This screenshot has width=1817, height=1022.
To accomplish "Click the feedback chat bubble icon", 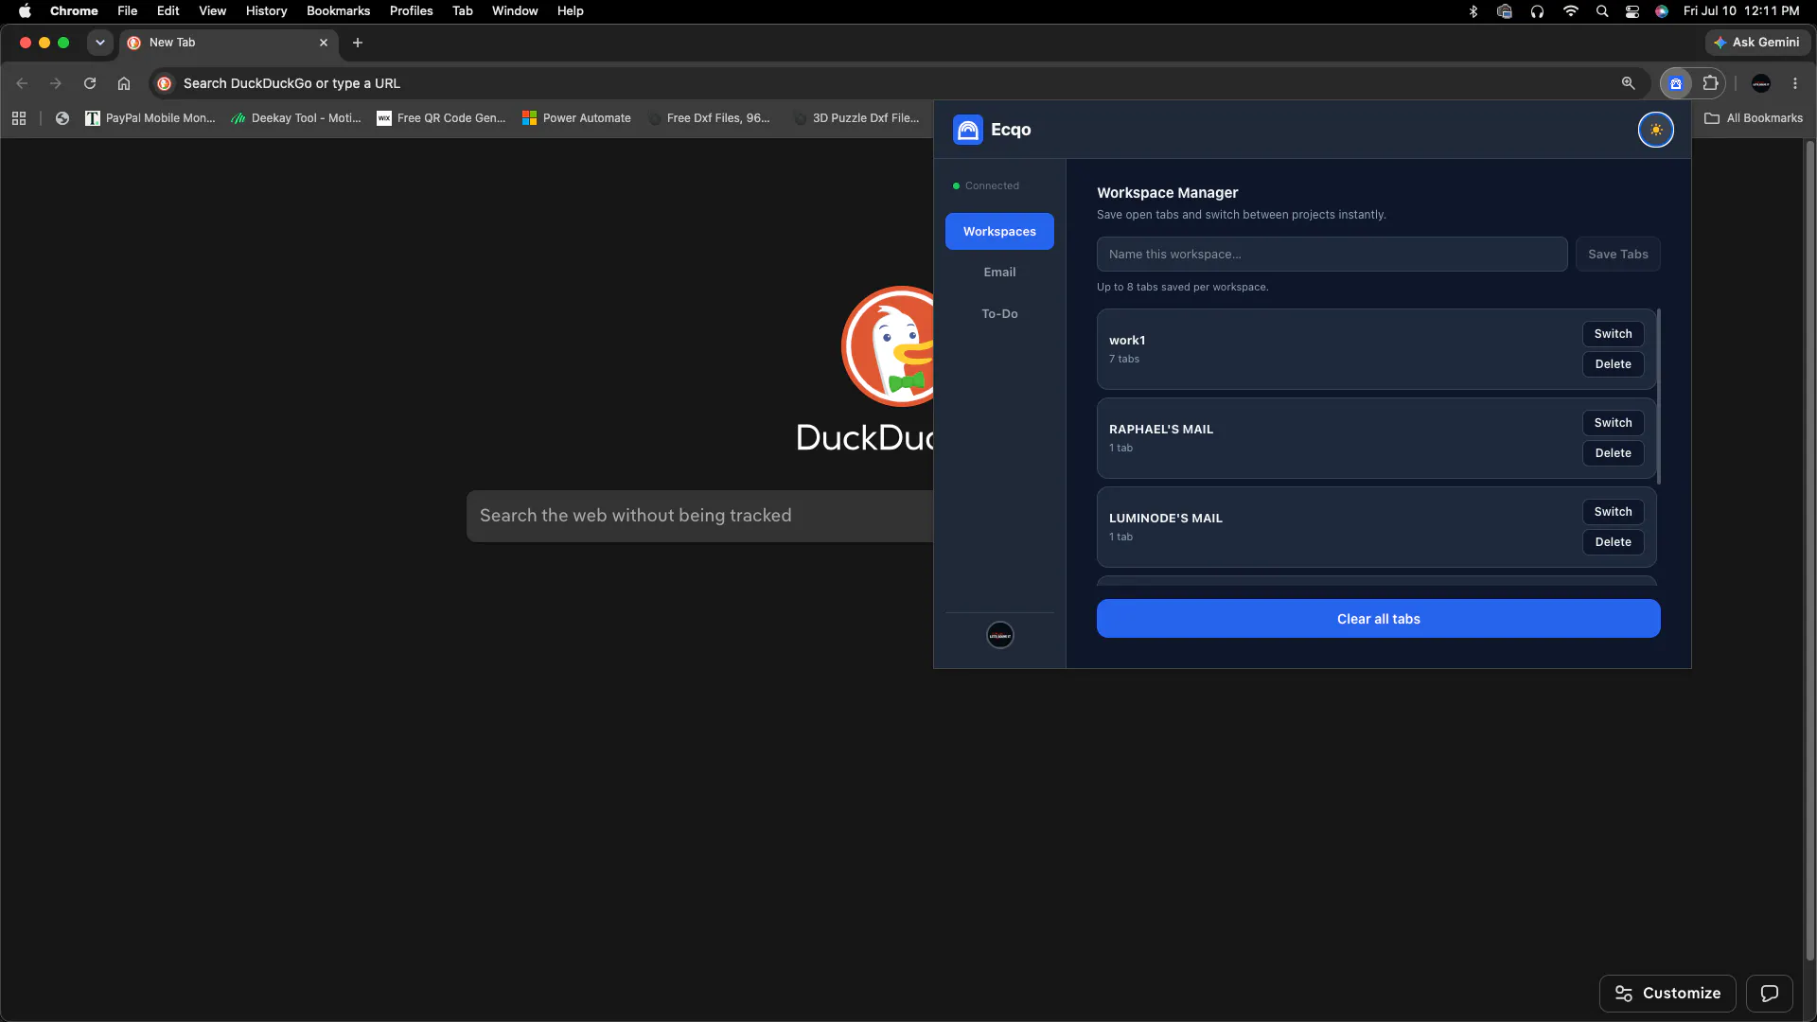I will coord(1769,994).
